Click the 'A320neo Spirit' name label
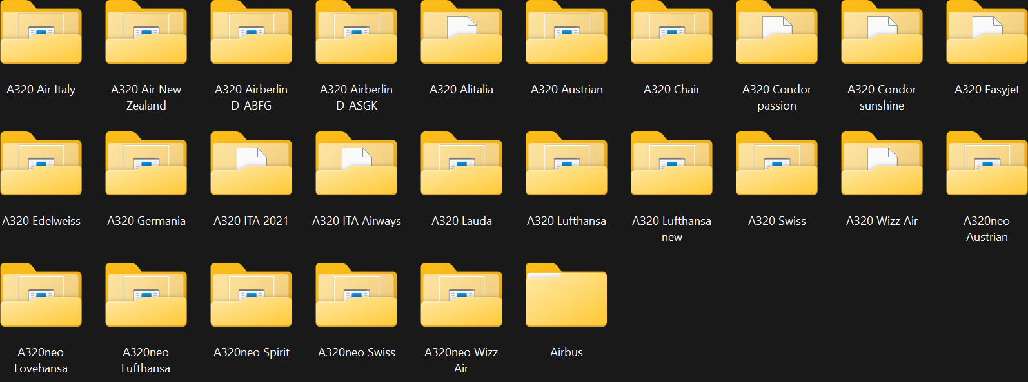 point(252,352)
